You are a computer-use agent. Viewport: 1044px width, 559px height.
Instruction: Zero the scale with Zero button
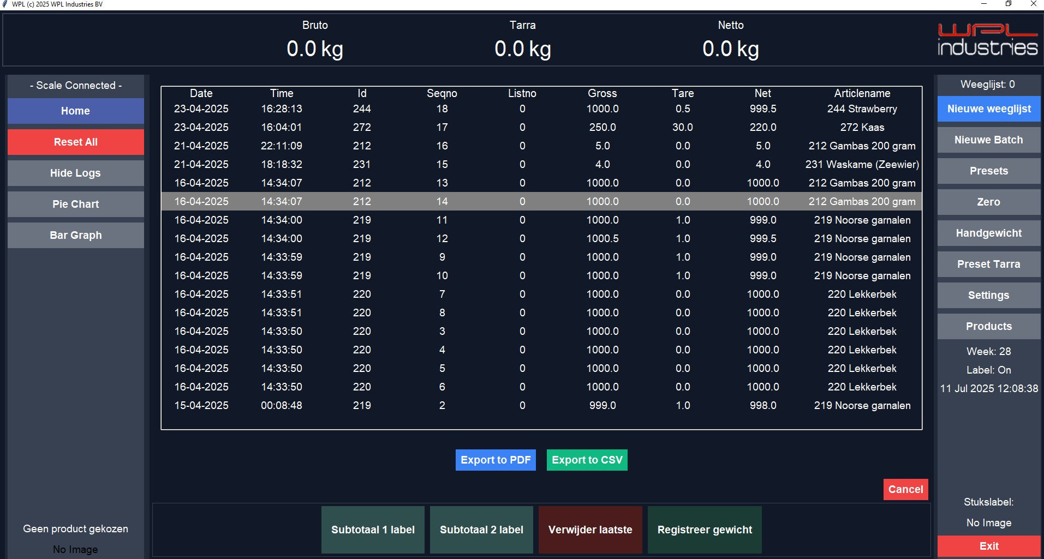989,202
